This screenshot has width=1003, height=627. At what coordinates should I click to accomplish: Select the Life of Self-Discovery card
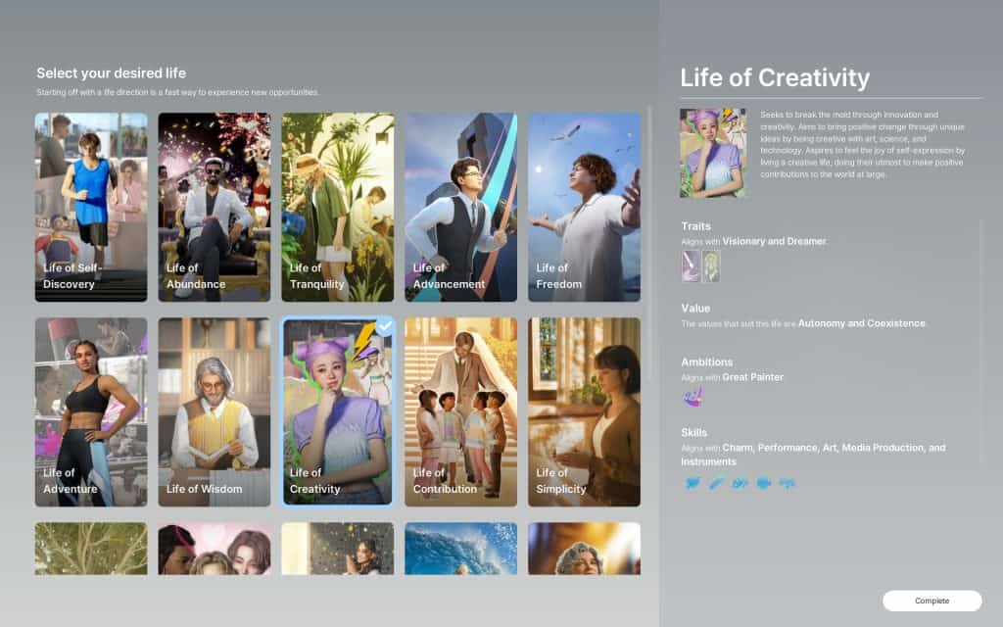tap(91, 207)
